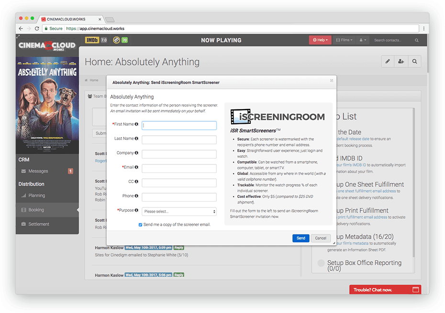Open the IMDb 7.0 rating badge
445x313 pixels.
coord(95,40)
